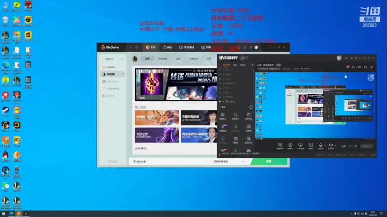The image size is (387, 217).
Task: Open the 直播伴侣 profile avatar
Action: (339, 58)
